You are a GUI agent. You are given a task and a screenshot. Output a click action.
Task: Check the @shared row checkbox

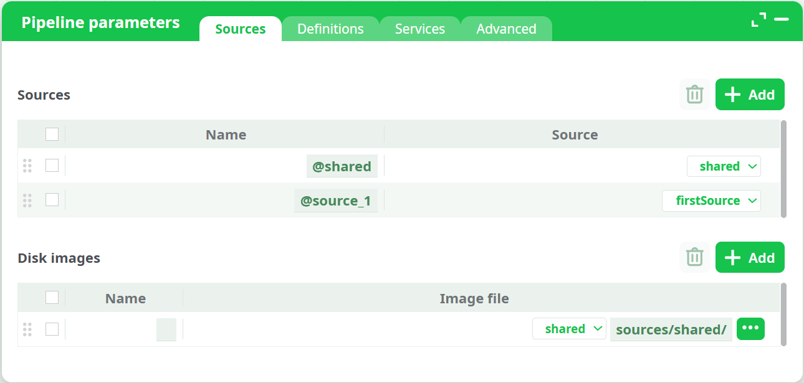52,166
